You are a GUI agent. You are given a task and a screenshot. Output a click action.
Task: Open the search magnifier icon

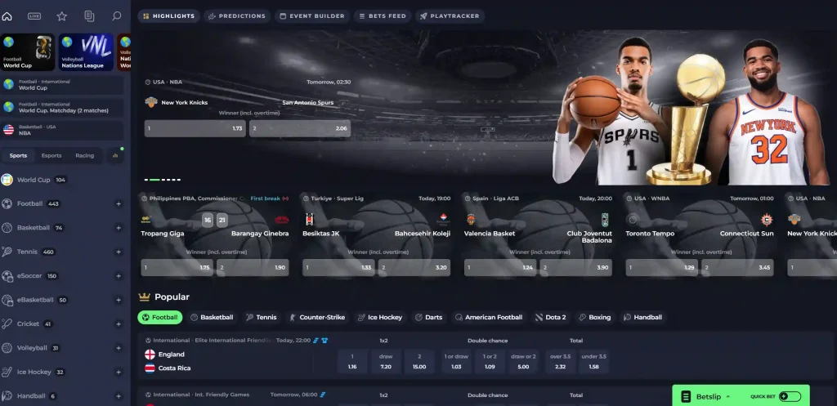pyautogui.click(x=116, y=16)
